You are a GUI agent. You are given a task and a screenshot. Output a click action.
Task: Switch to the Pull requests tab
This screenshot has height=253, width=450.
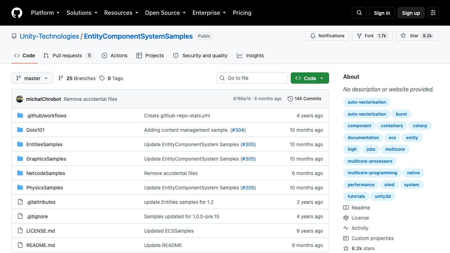(x=68, y=56)
